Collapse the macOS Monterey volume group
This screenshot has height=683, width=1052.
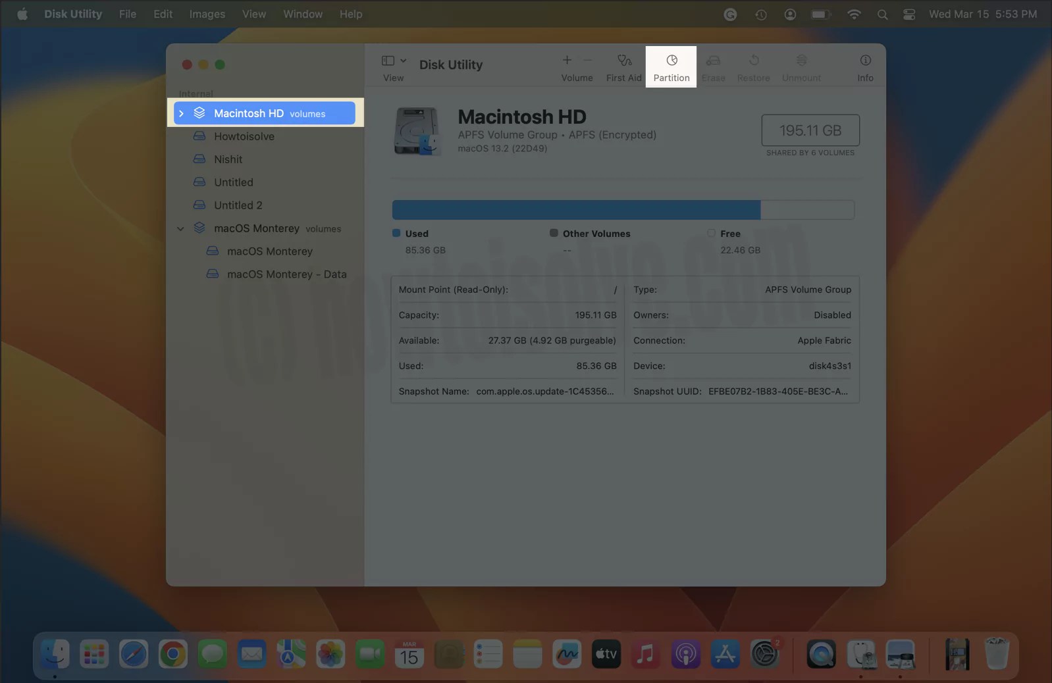(x=180, y=228)
